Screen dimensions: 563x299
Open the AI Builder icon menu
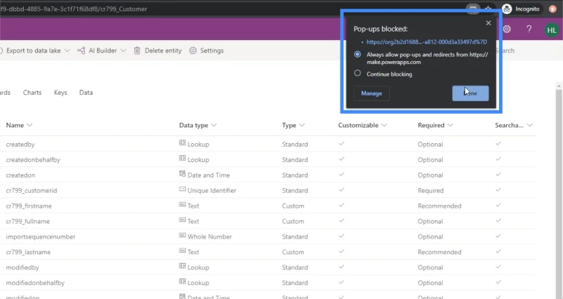pyautogui.click(x=82, y=51)
